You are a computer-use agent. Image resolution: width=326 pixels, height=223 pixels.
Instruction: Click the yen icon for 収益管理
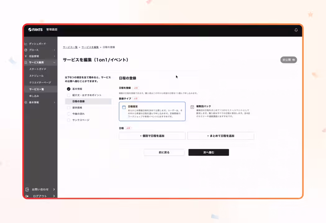pyautogui.click(x=26, y=56)
